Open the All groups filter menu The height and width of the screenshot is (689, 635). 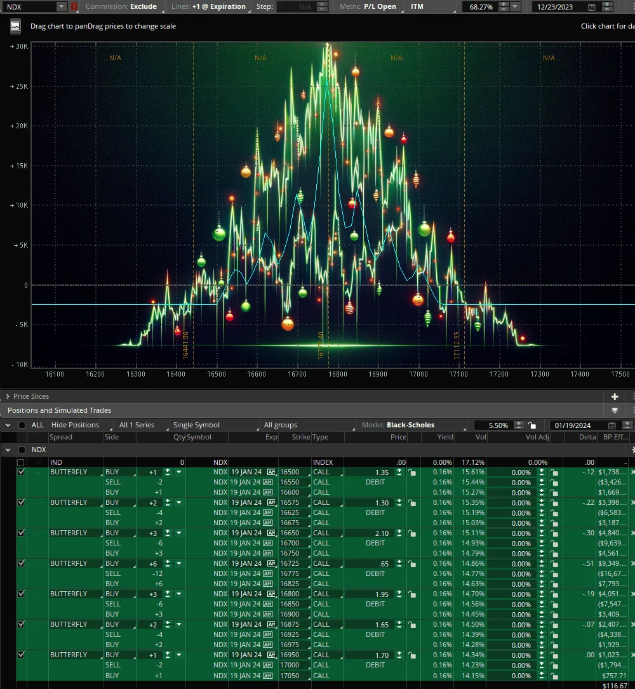tap(280, 425)
